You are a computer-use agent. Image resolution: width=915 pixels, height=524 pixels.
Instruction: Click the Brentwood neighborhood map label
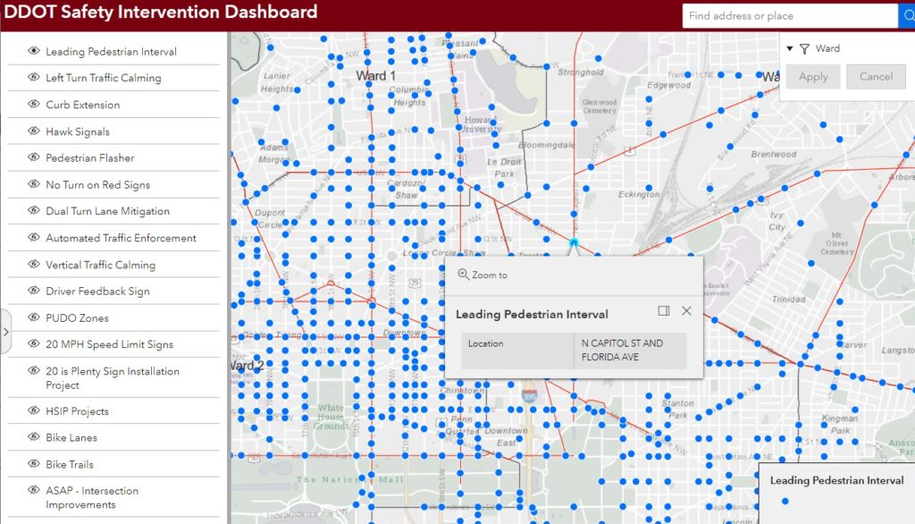coord(773,154)
